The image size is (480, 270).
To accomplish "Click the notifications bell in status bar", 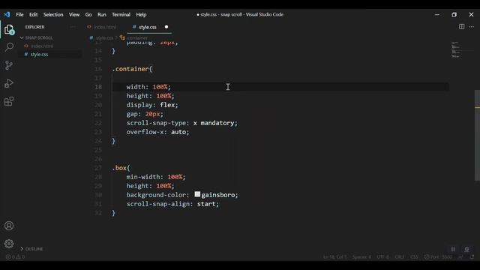I will point(472,256).
